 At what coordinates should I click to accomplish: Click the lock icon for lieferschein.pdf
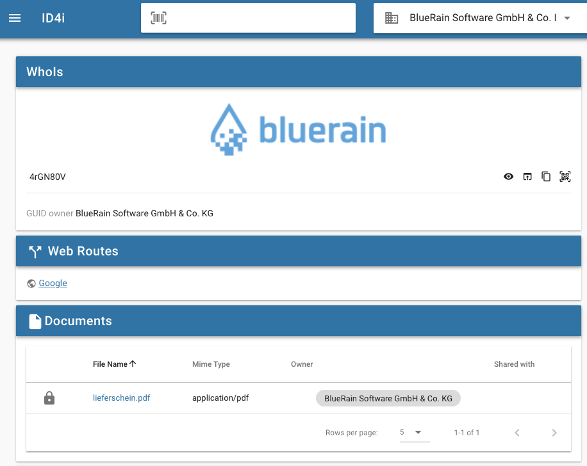pyautogui.click(x=49, y=398)
